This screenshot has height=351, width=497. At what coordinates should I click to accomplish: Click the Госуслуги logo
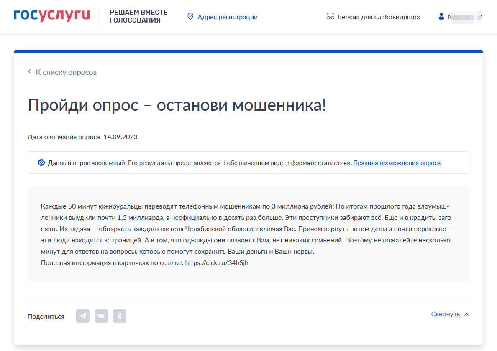[52, 15]
